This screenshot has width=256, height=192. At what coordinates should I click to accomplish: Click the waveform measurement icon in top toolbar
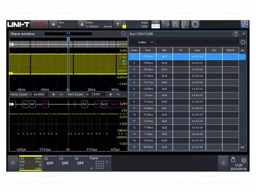(x=155, y=24)
